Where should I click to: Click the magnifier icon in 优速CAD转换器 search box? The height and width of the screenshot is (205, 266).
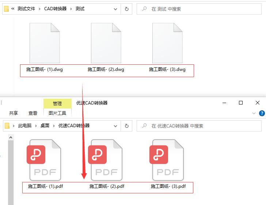[144, 126]
